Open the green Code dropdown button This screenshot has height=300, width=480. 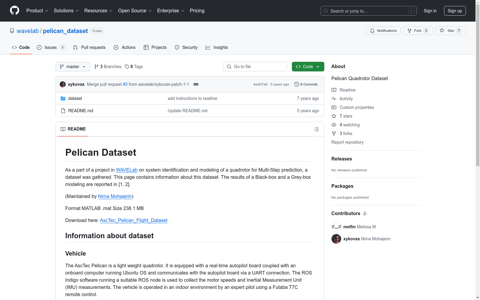point(308,67)
